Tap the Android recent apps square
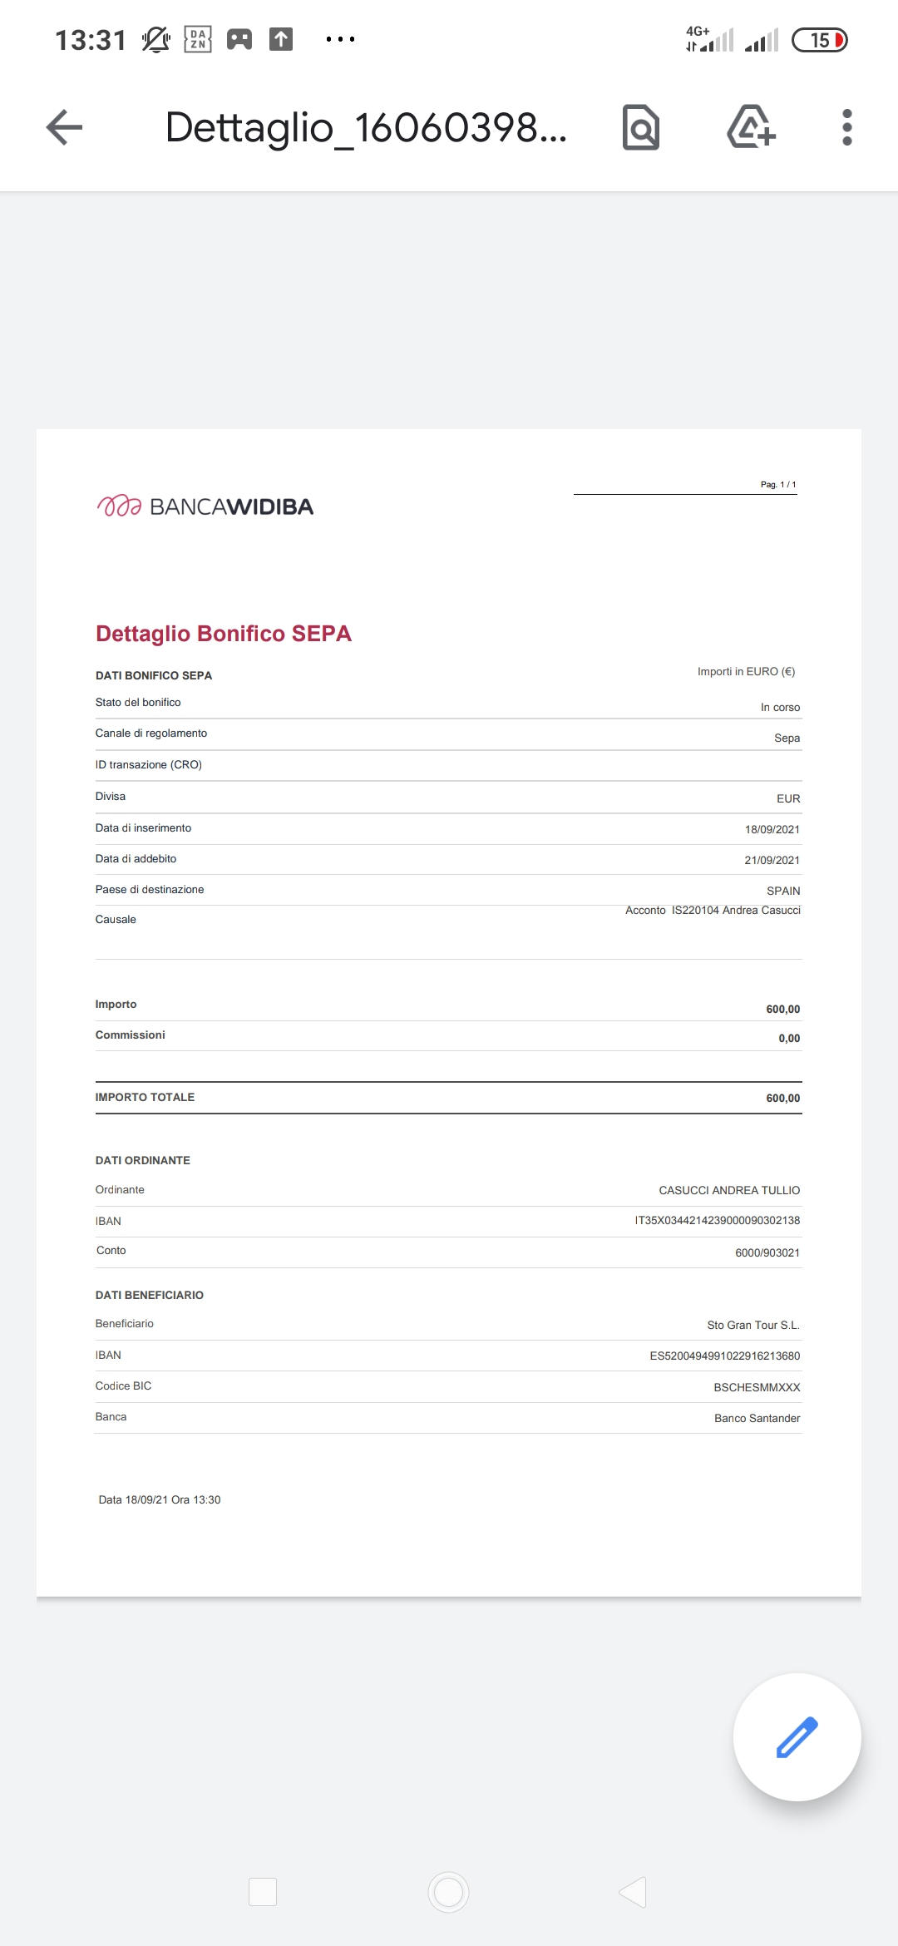The height and width of the screenshot is (1946, 898). click(263, 1892)
